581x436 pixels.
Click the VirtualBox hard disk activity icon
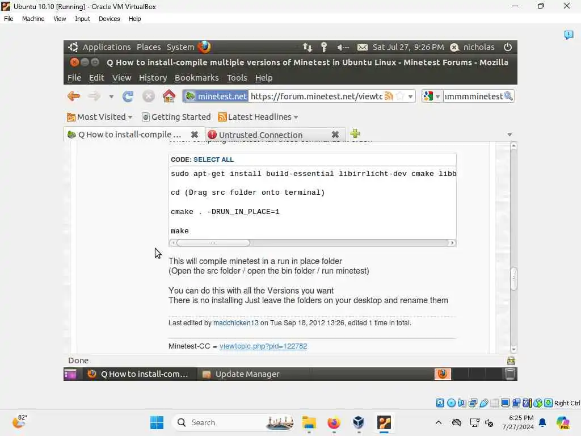[x=440, y=403]
